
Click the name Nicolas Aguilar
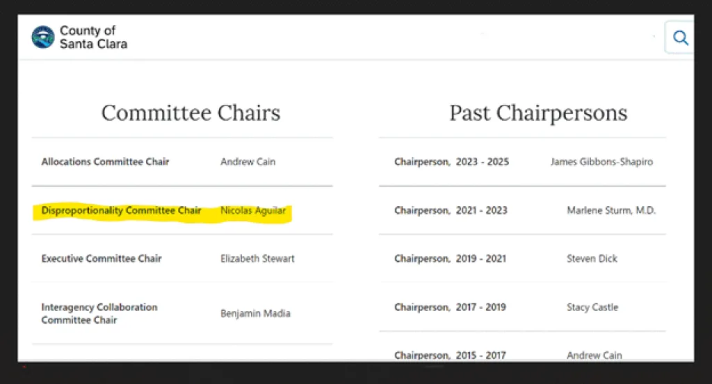click(253, 210)
